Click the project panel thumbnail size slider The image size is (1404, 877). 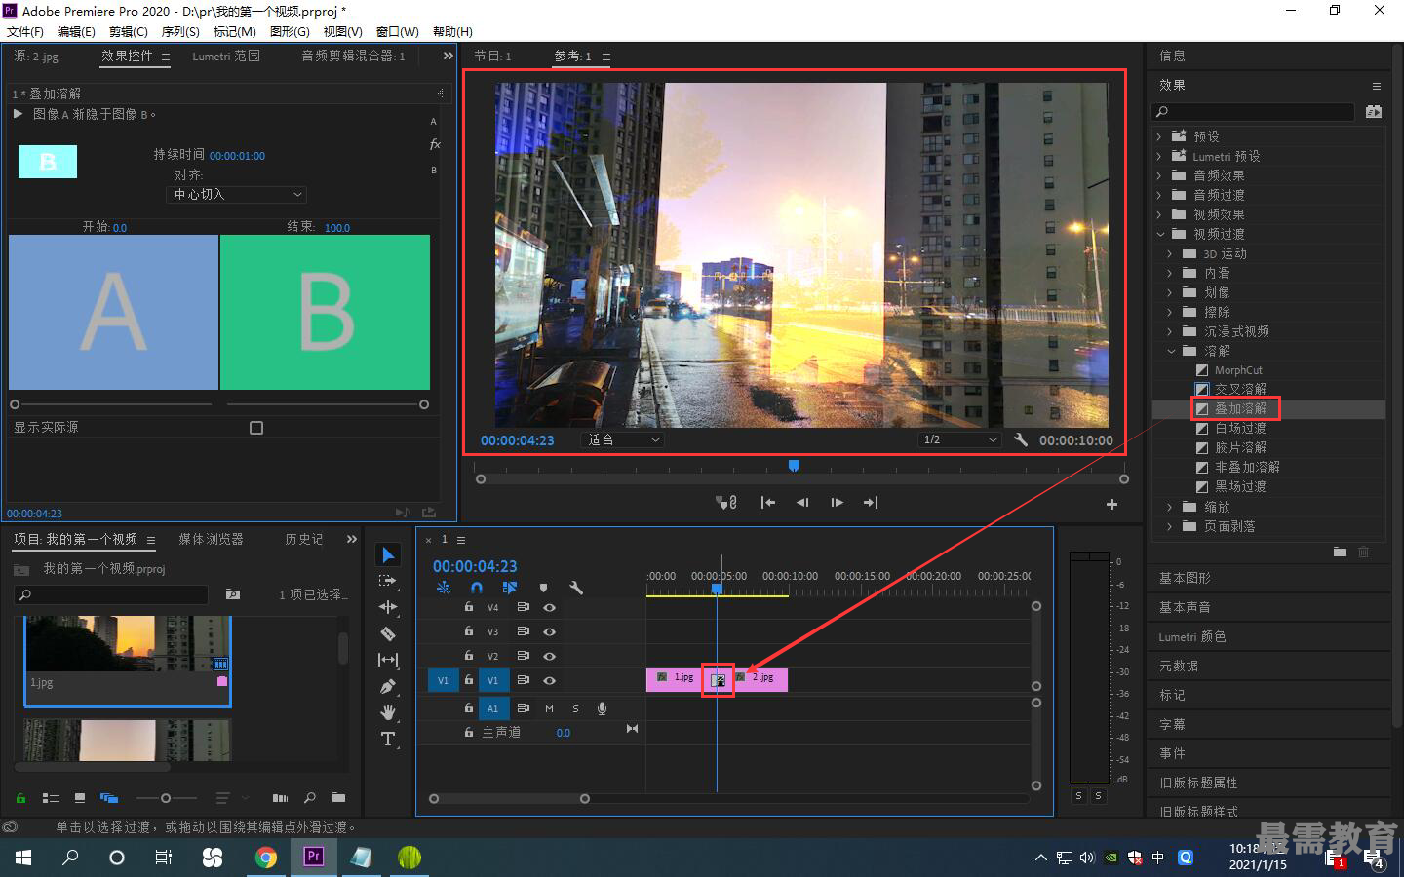(166, 798)
